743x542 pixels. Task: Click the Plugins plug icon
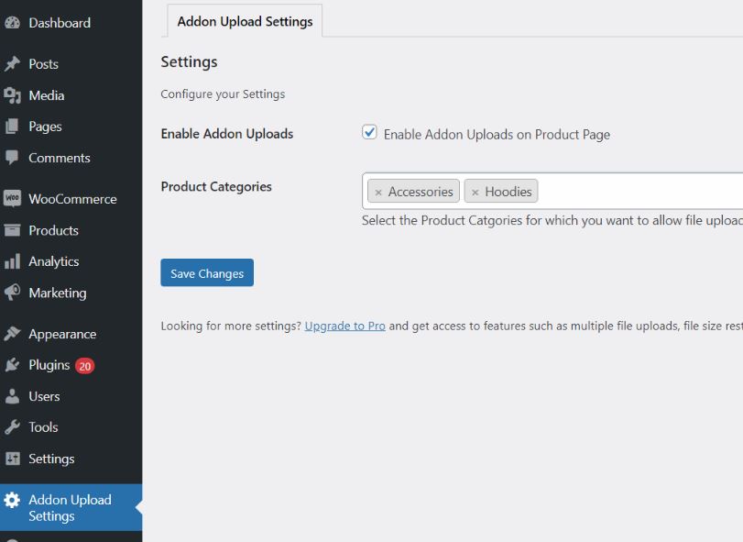coord(12,365)
